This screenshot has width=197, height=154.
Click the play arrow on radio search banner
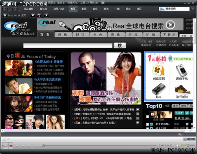point(170,25)
